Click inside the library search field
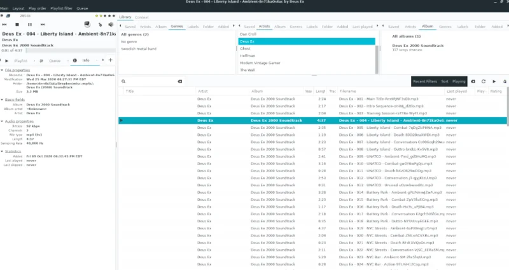509x270 pixels. [151, 81]
